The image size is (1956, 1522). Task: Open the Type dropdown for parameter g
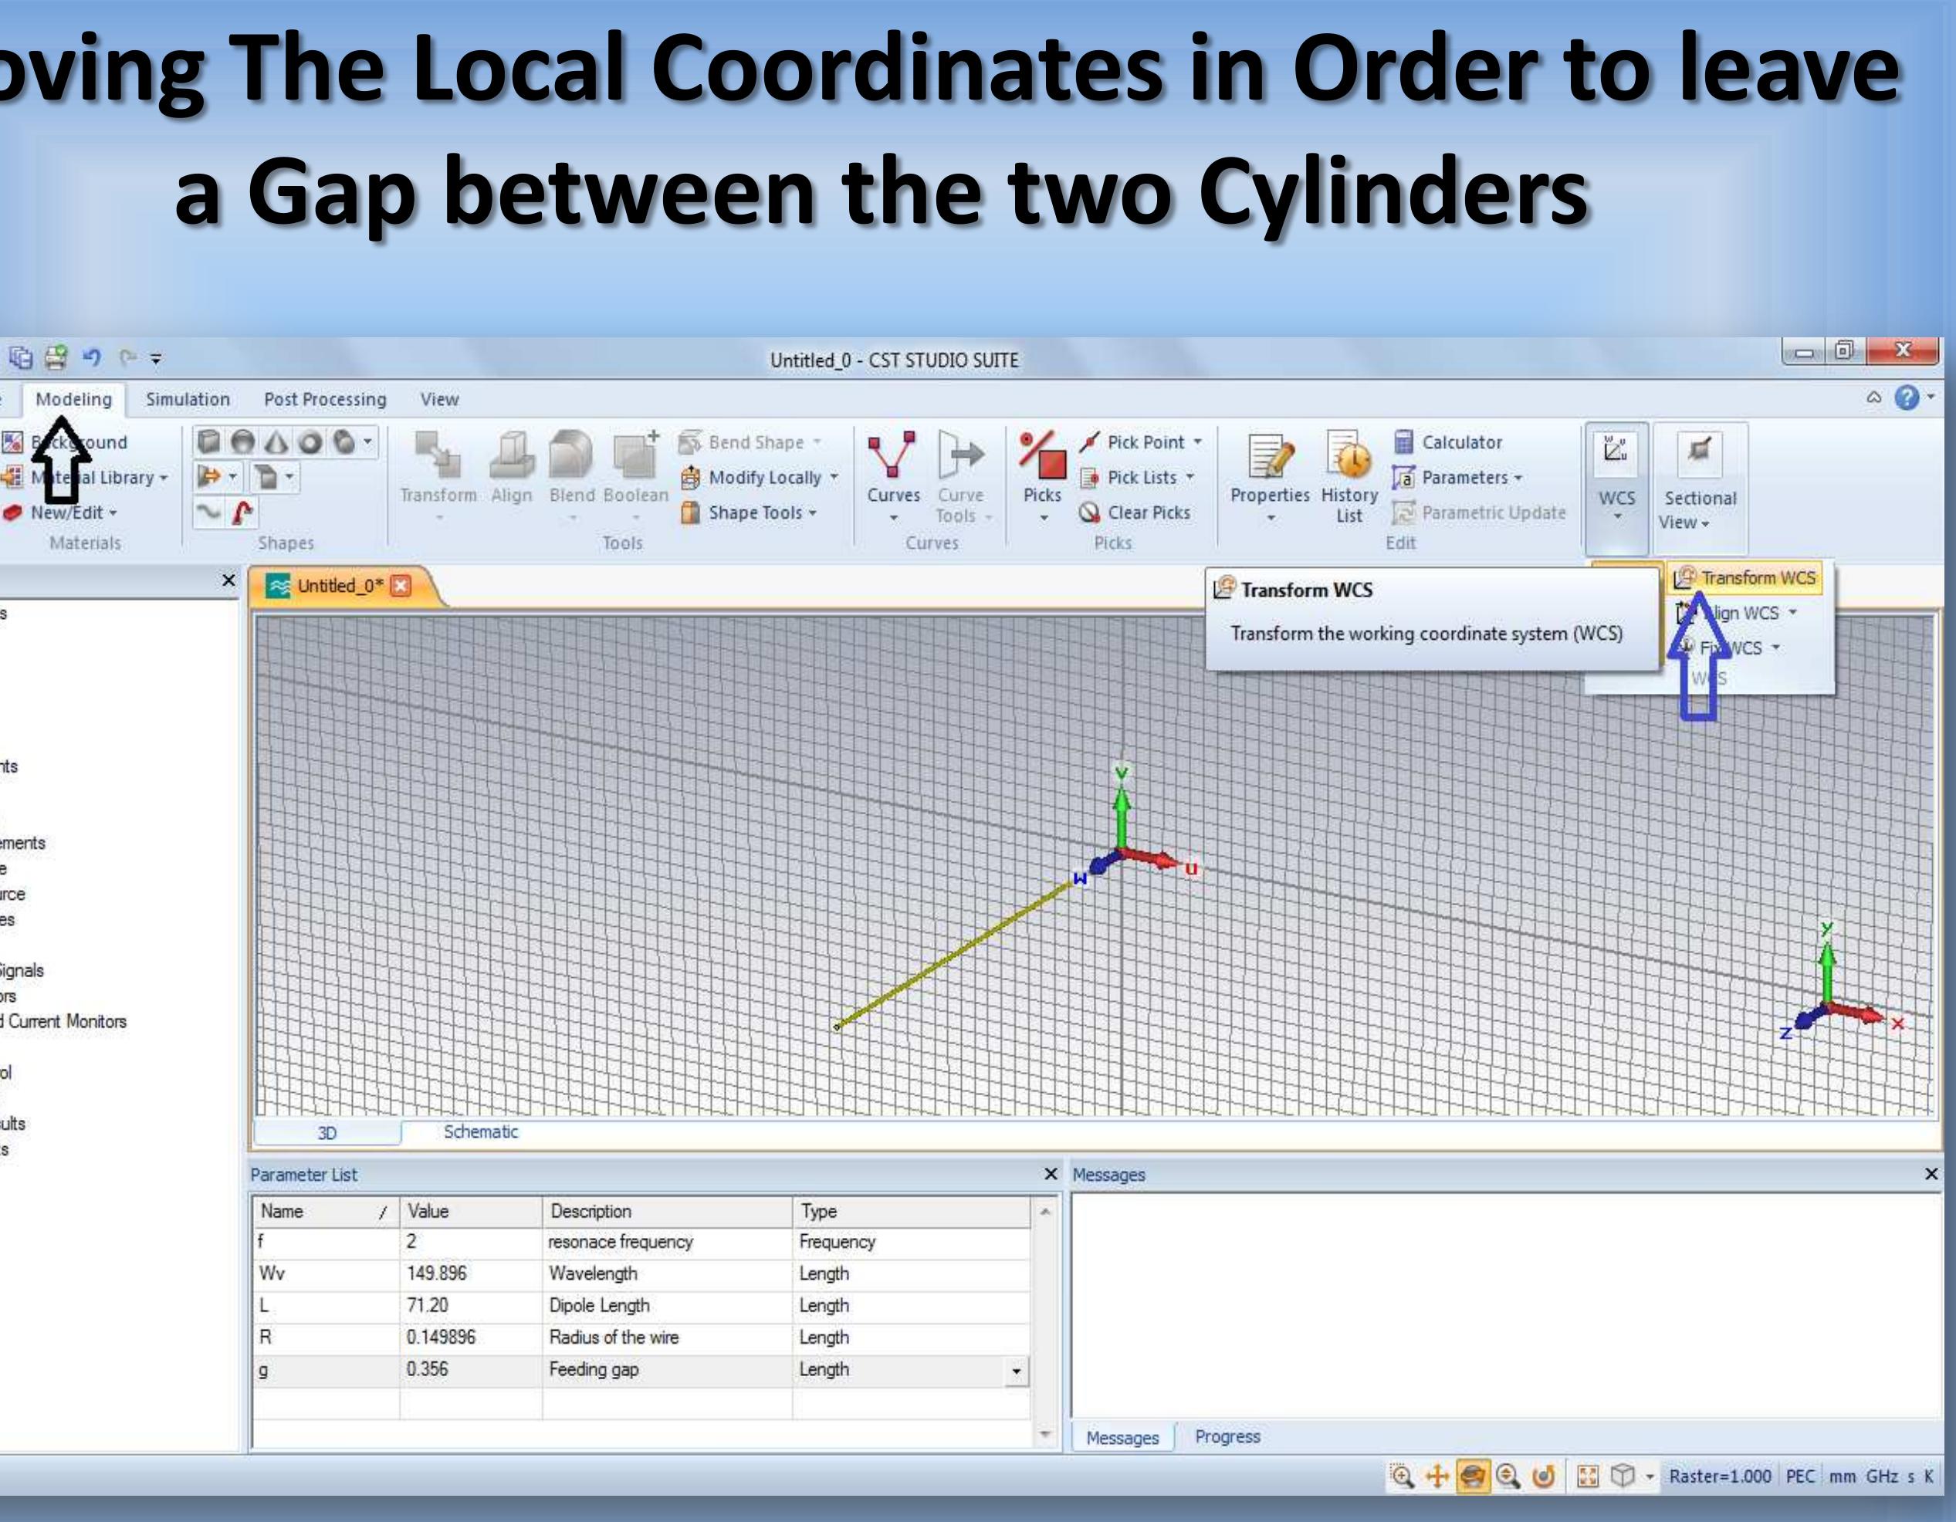coord(1016,1371)
